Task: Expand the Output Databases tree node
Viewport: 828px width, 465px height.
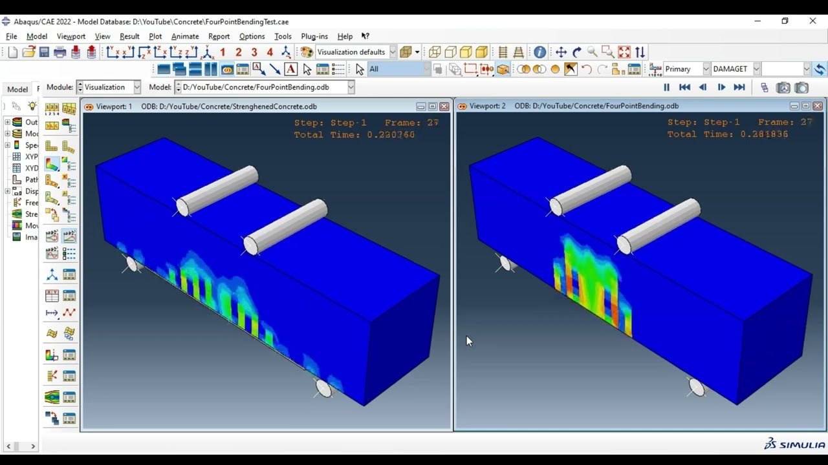Action: (8, 122)
